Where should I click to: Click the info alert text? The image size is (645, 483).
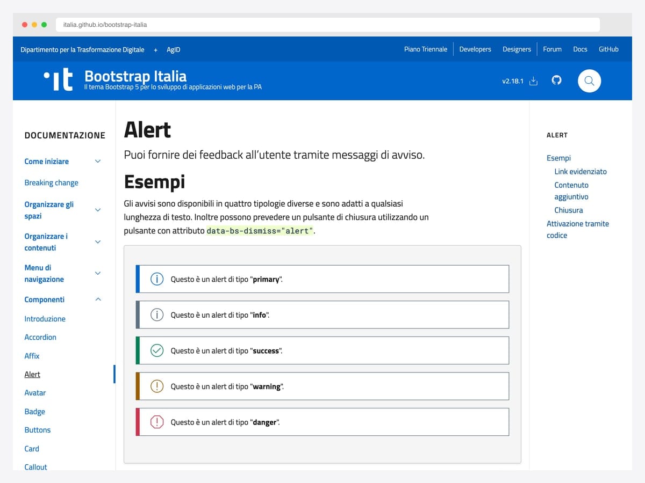[220, 315]
